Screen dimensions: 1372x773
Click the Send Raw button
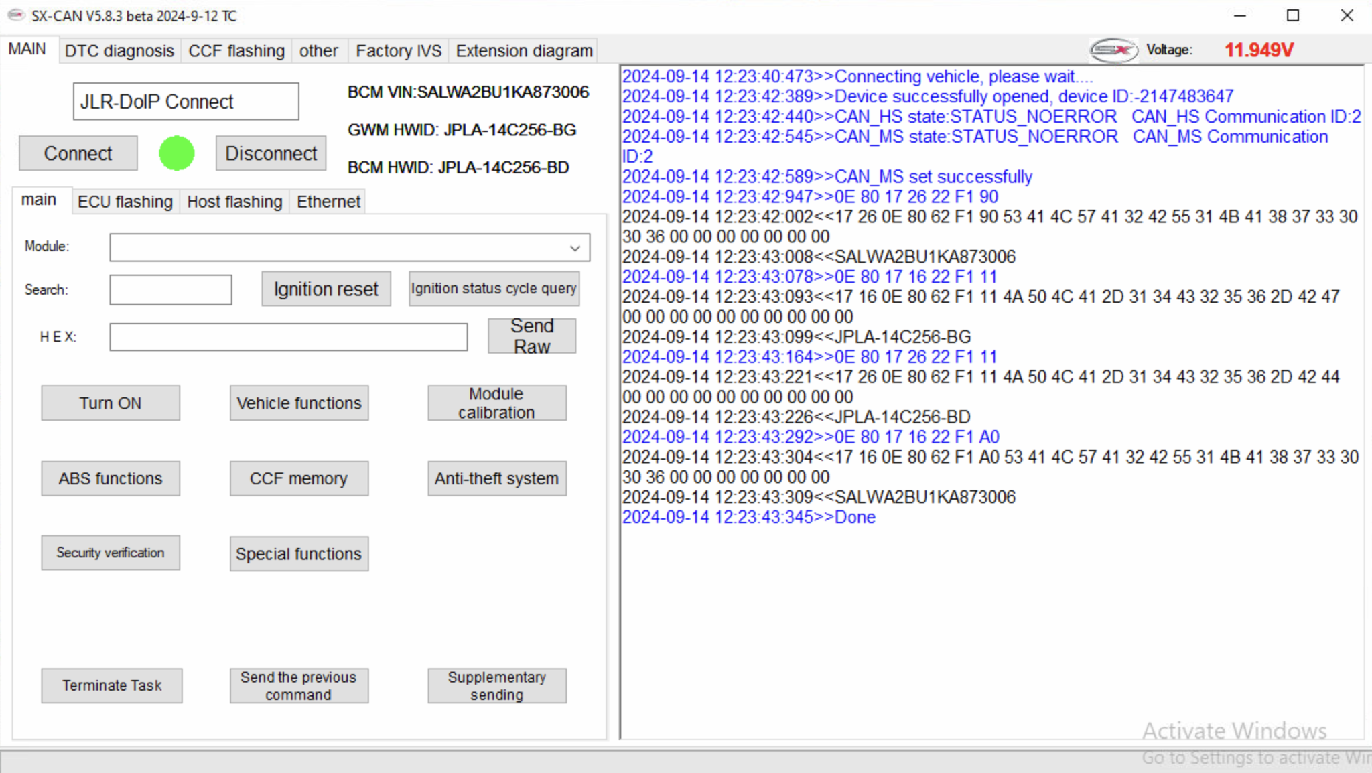pos(532,336)
